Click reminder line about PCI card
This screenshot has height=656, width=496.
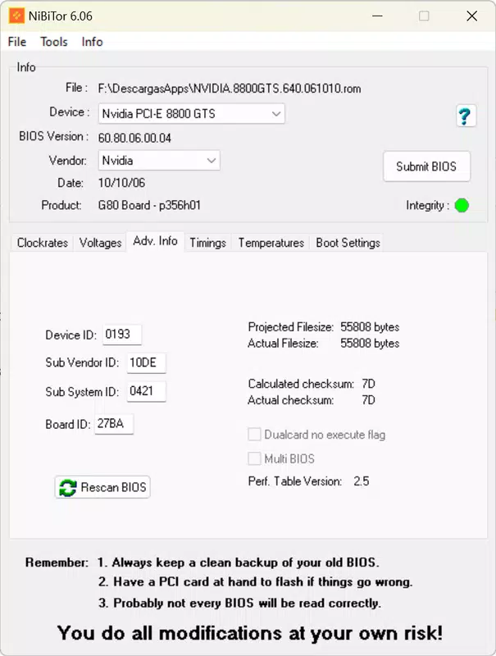(255, 582)
